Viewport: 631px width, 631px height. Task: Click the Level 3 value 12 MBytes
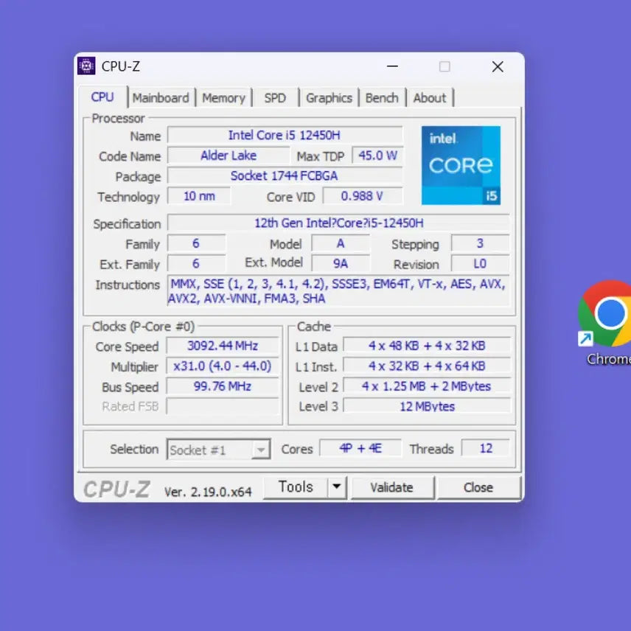click(x=427, y=406)
